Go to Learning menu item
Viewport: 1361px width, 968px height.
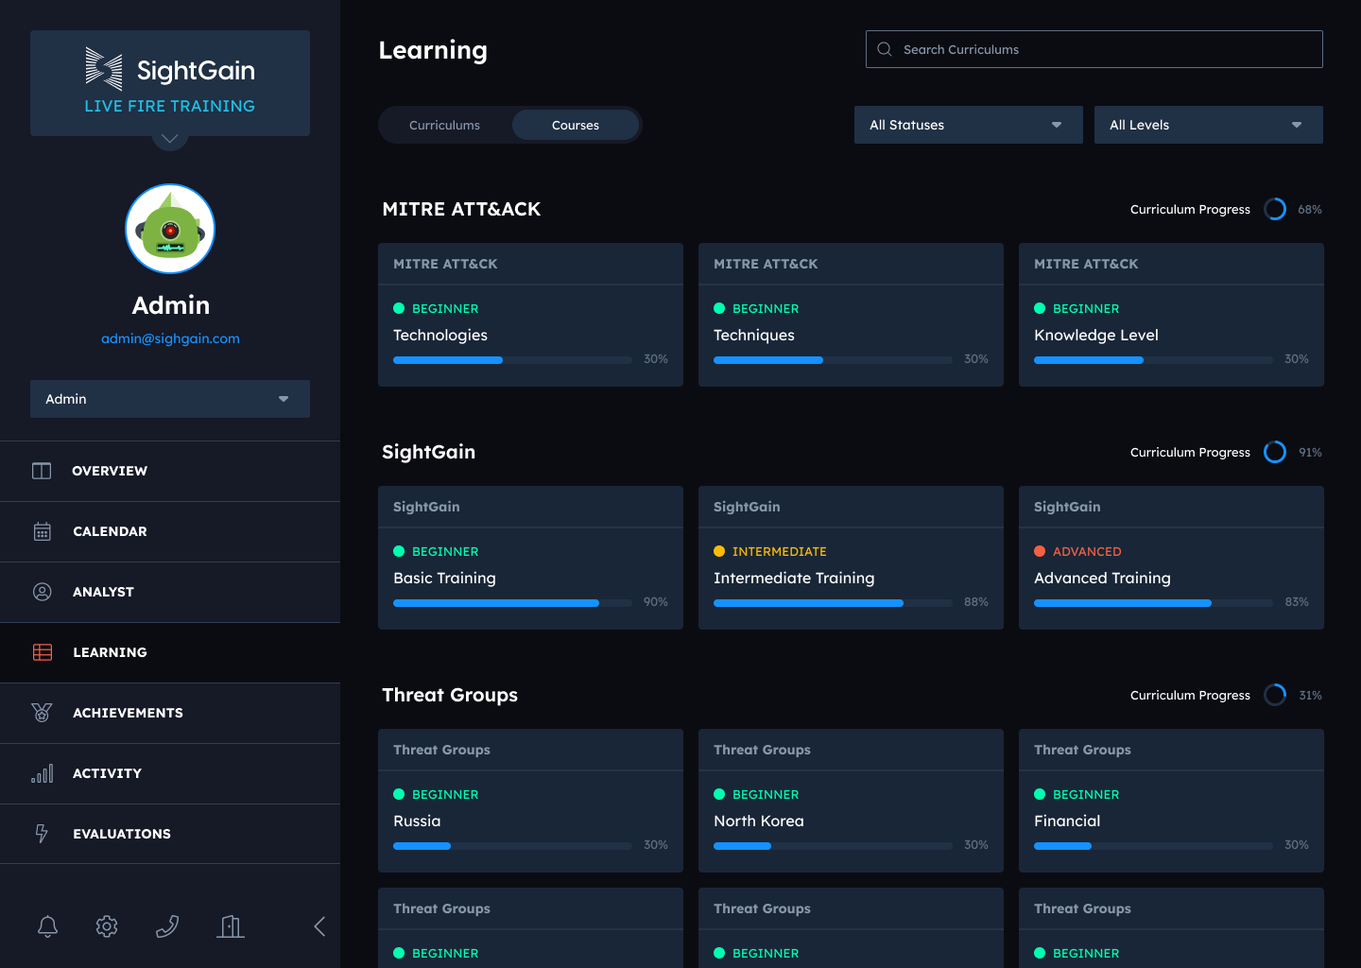[x=170, y=652]
